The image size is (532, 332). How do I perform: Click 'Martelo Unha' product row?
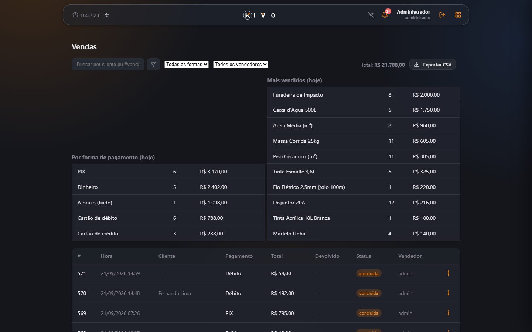[364, 234]
